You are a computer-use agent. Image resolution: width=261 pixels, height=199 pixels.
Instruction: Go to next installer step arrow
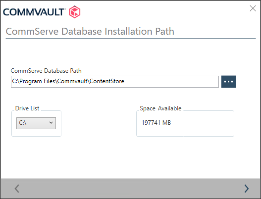point(247,189)
